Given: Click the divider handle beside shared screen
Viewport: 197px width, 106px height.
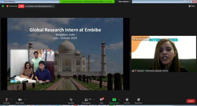Looking at the screenshot, I should click(x=130, y=54).
